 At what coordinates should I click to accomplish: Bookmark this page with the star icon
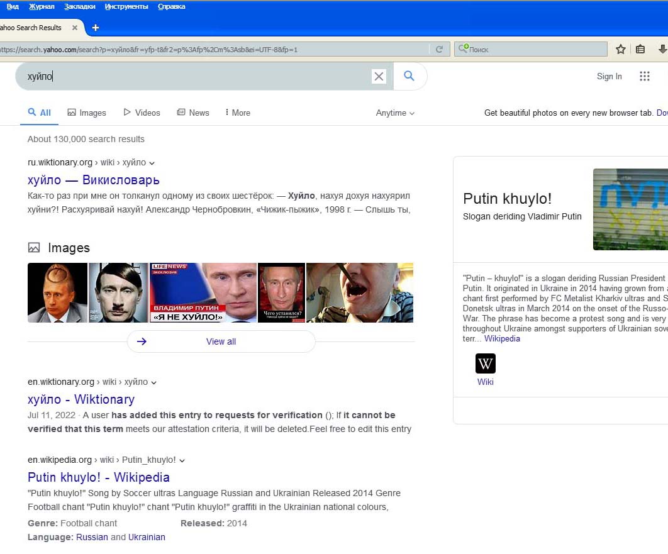click(621, 50)
